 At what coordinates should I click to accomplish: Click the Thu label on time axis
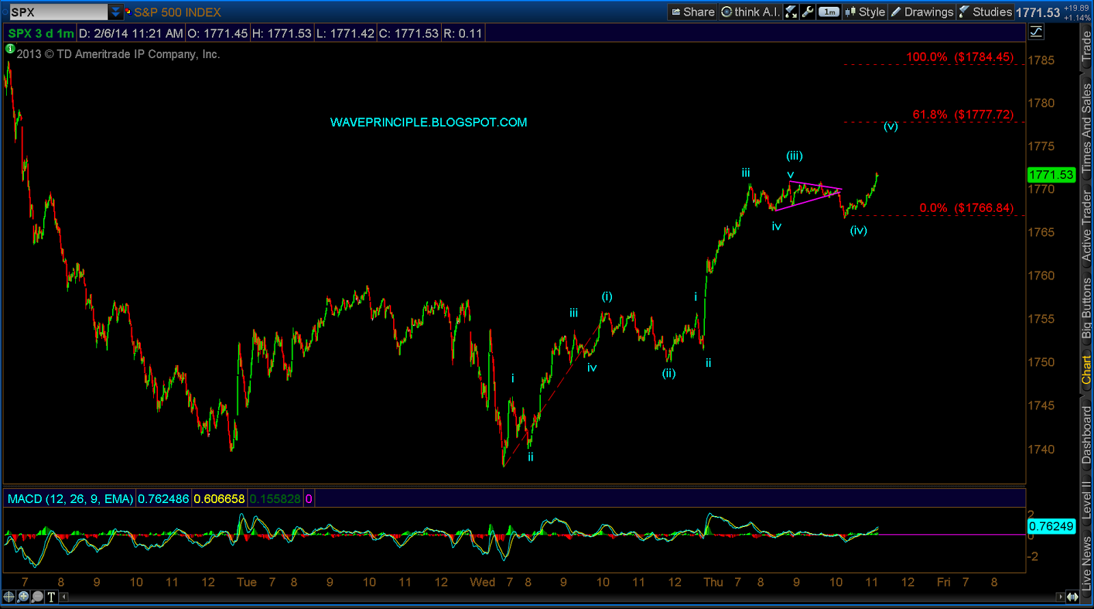pyautogui.click(x=713, y=582)
